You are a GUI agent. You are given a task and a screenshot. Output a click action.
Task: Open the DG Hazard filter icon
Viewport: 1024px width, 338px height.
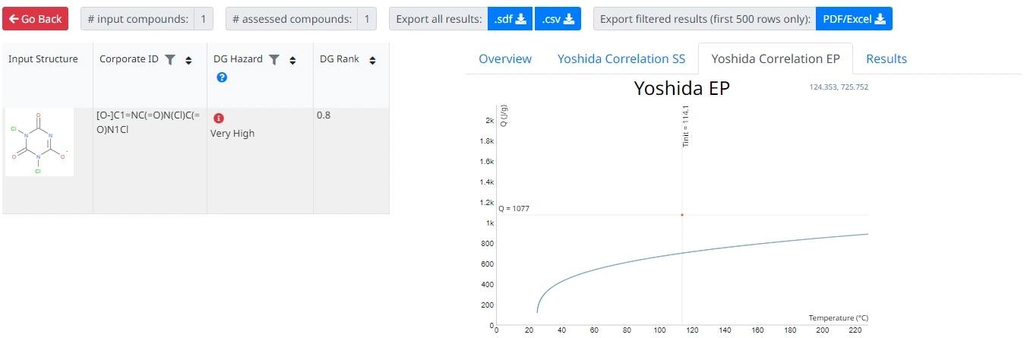click(274, 59)
